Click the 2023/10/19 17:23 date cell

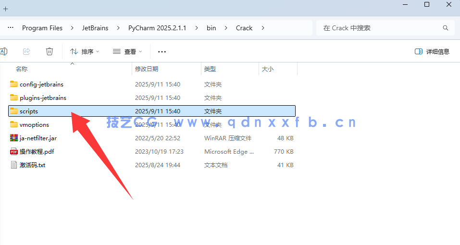[159, 151]
